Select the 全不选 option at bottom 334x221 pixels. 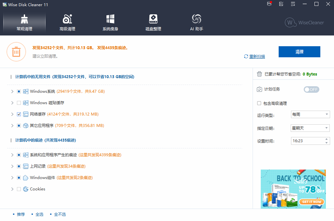(x=60, y=214)
